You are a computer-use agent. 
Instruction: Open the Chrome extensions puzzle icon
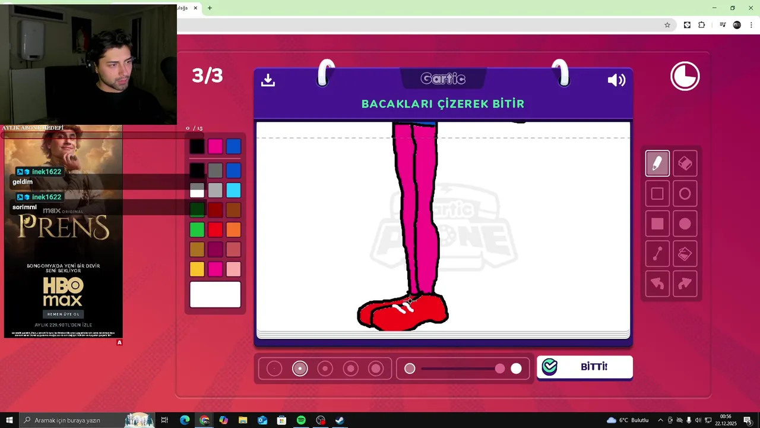(702, 25)
